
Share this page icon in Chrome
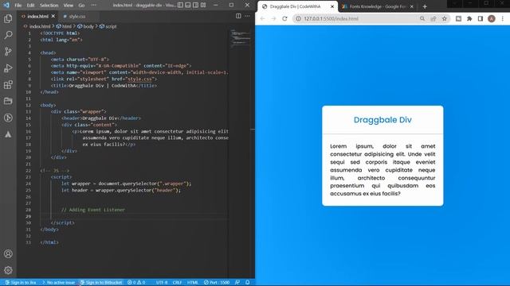(433, 19)
